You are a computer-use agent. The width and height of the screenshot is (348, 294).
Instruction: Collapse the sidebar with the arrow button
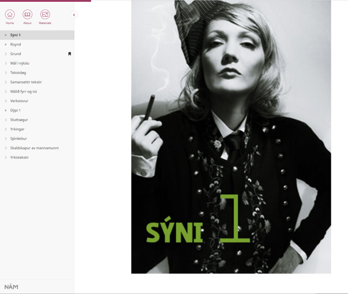(x=74, y=15)
